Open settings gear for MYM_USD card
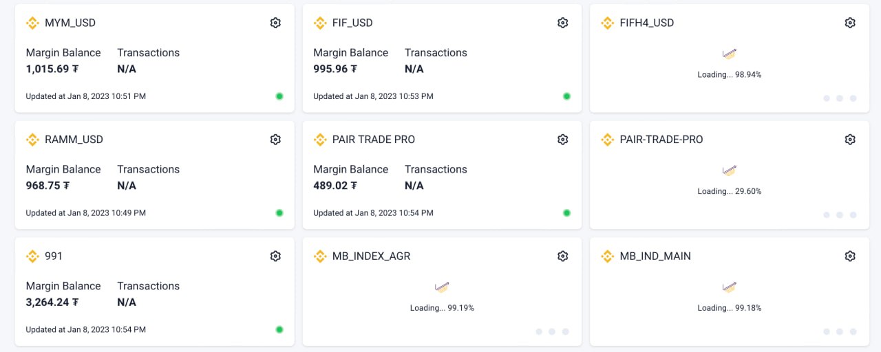Image resolution: width=881 pixels, height=352 pixels. (275, 23)
